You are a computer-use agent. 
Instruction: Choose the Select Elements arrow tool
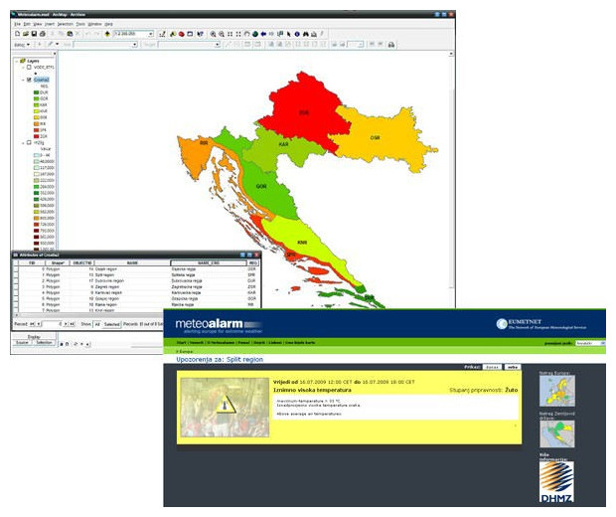coord(289,34)
